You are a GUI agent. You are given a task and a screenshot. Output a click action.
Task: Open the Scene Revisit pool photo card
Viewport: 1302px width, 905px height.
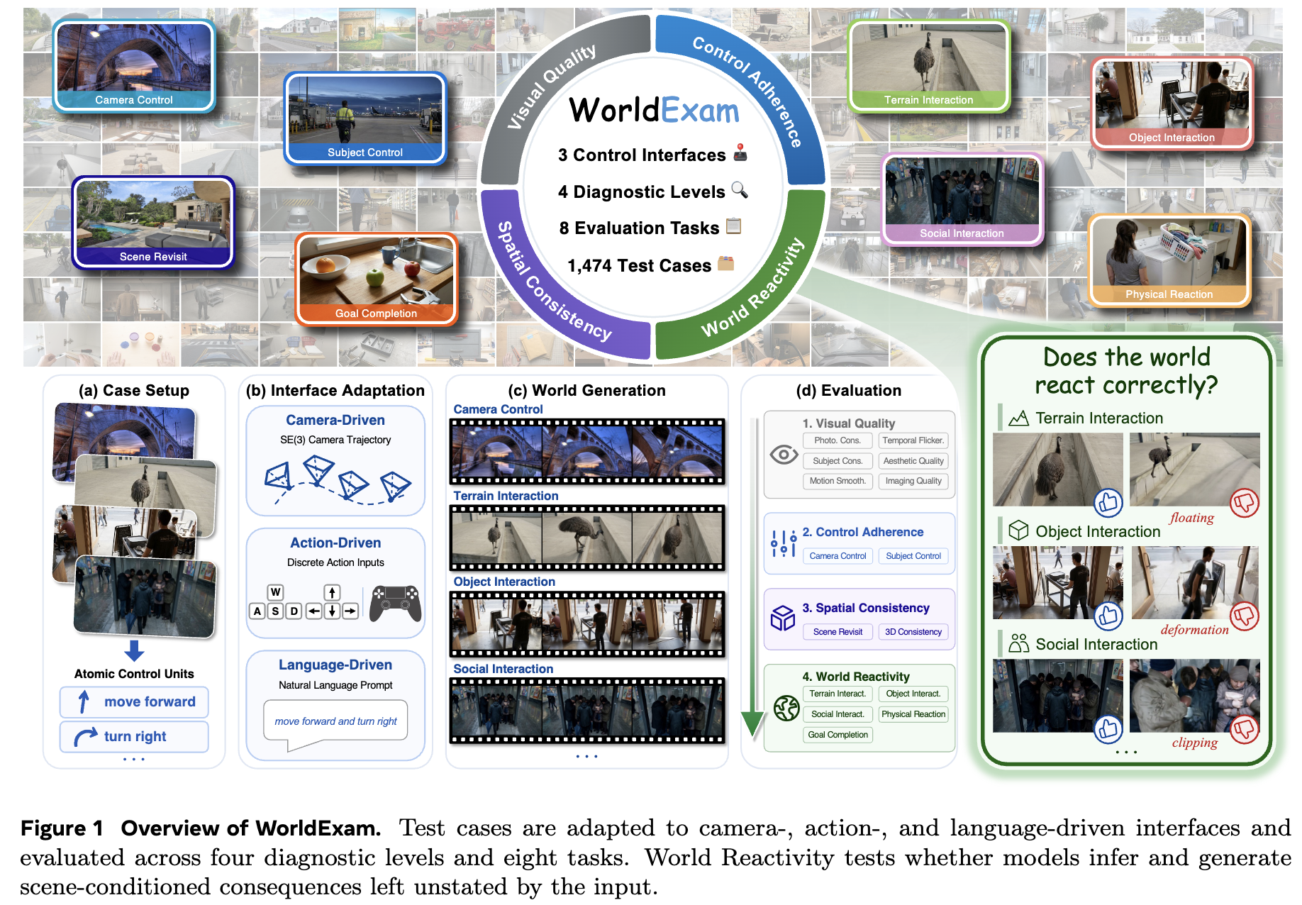153,223
